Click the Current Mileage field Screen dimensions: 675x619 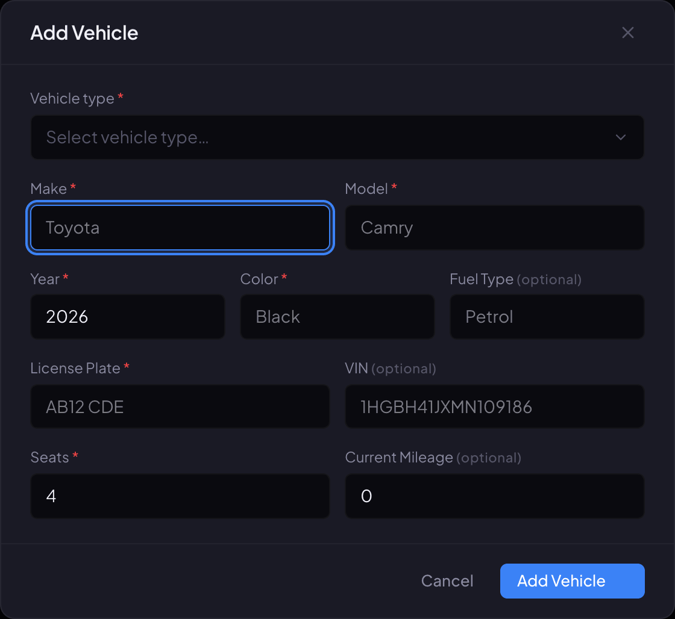coord(495,496)
